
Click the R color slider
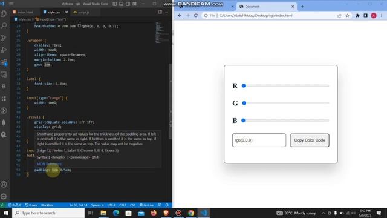285,86
